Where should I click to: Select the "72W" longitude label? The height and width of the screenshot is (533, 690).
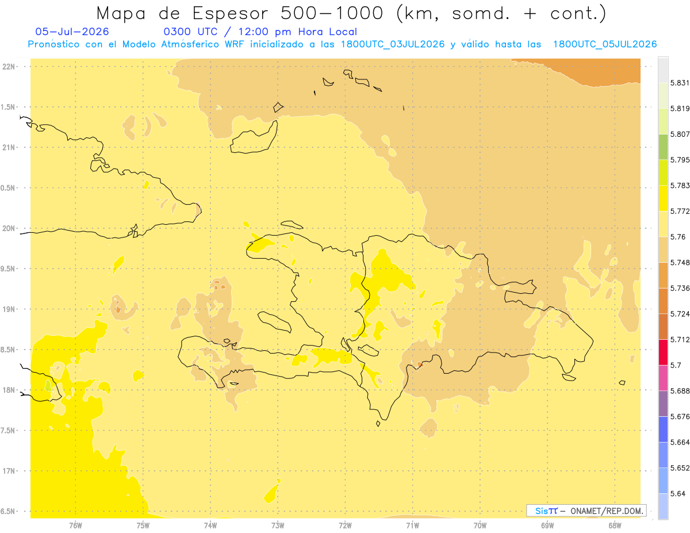click(345, 526)
